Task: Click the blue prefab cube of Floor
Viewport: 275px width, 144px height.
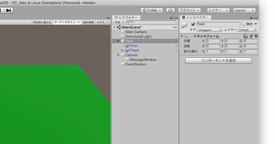Action: 127,46
